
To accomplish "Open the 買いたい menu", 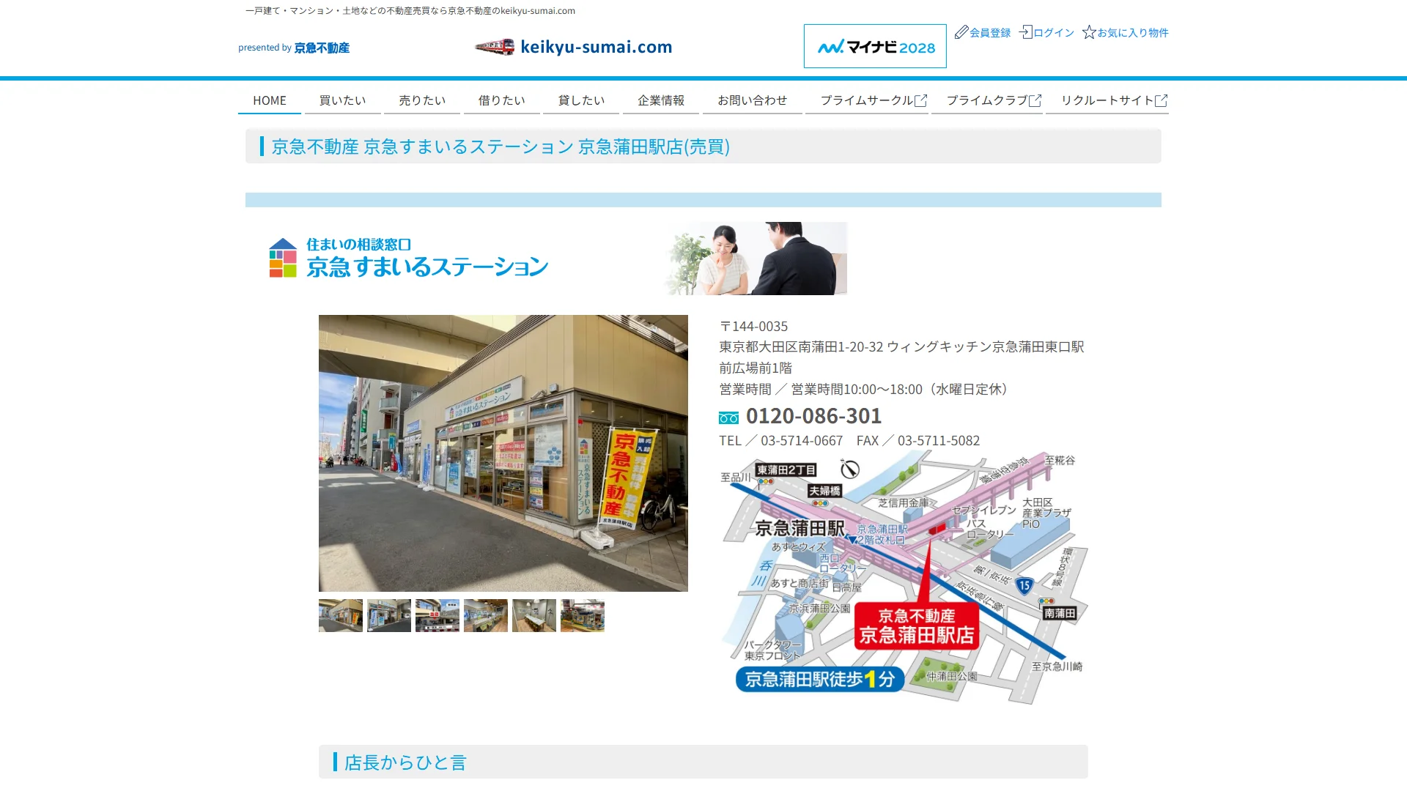I will (x=342, y=100).
